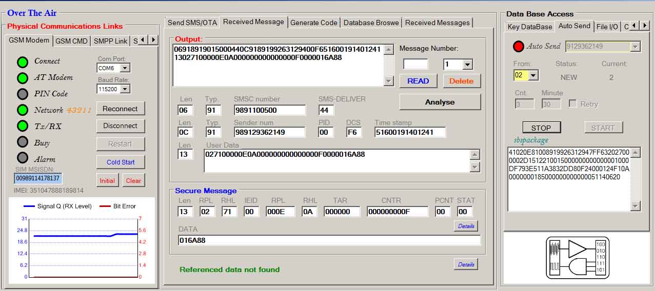Click the grey Busy indicator
The width and height of the screenshot is (655, 291).
(x=23, y=142)
